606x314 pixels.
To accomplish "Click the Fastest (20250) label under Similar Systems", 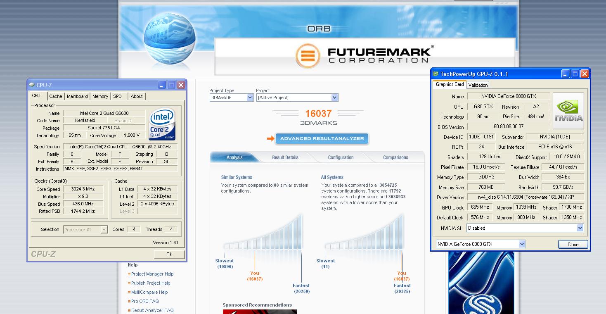I will [x=301, y=288].
